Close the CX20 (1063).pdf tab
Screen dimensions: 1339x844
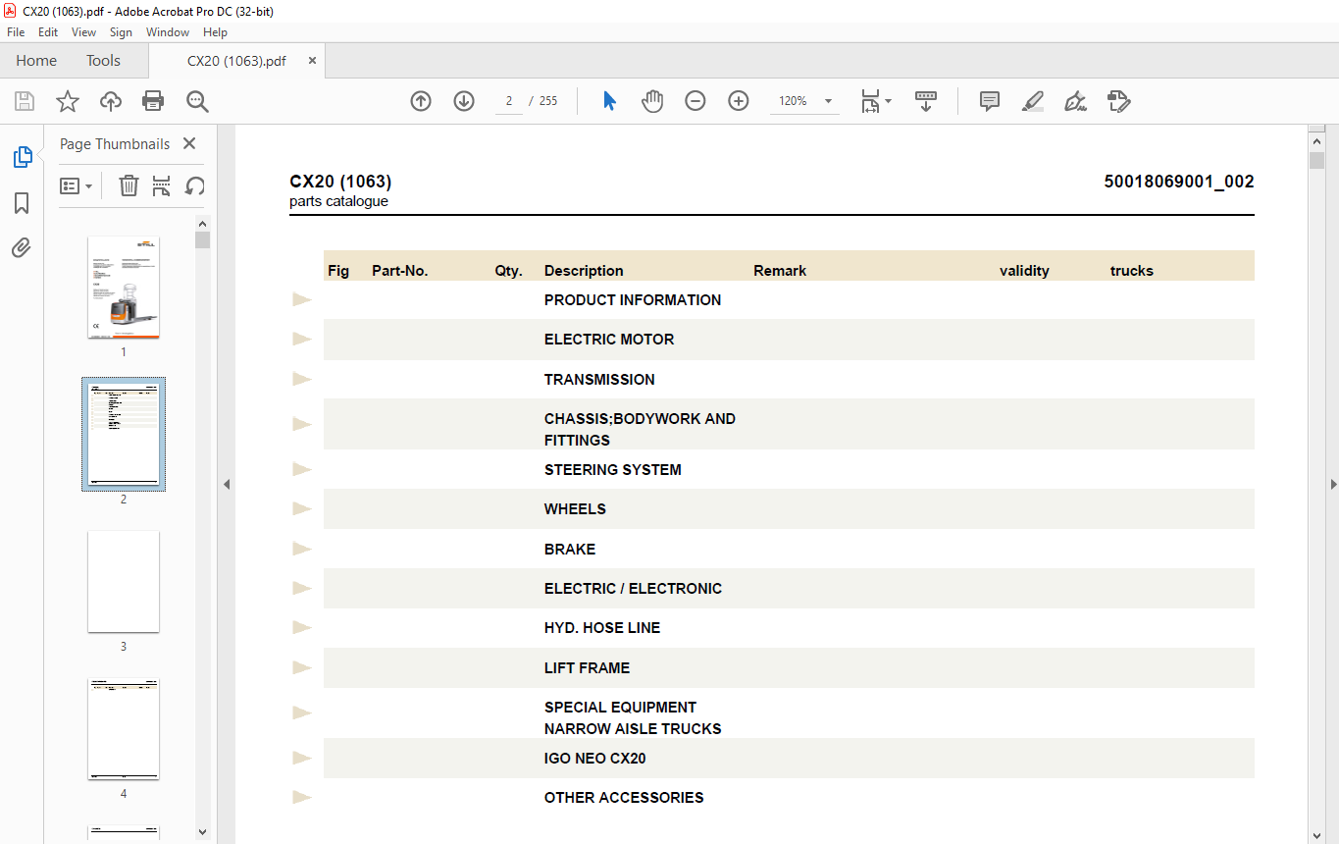[x=313, y=61]
